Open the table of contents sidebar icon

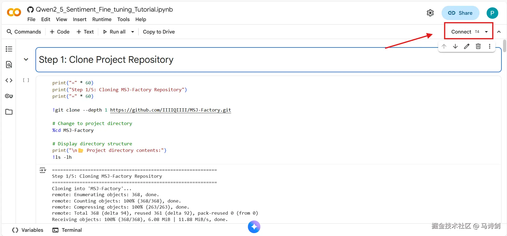[x=9, y=49]
